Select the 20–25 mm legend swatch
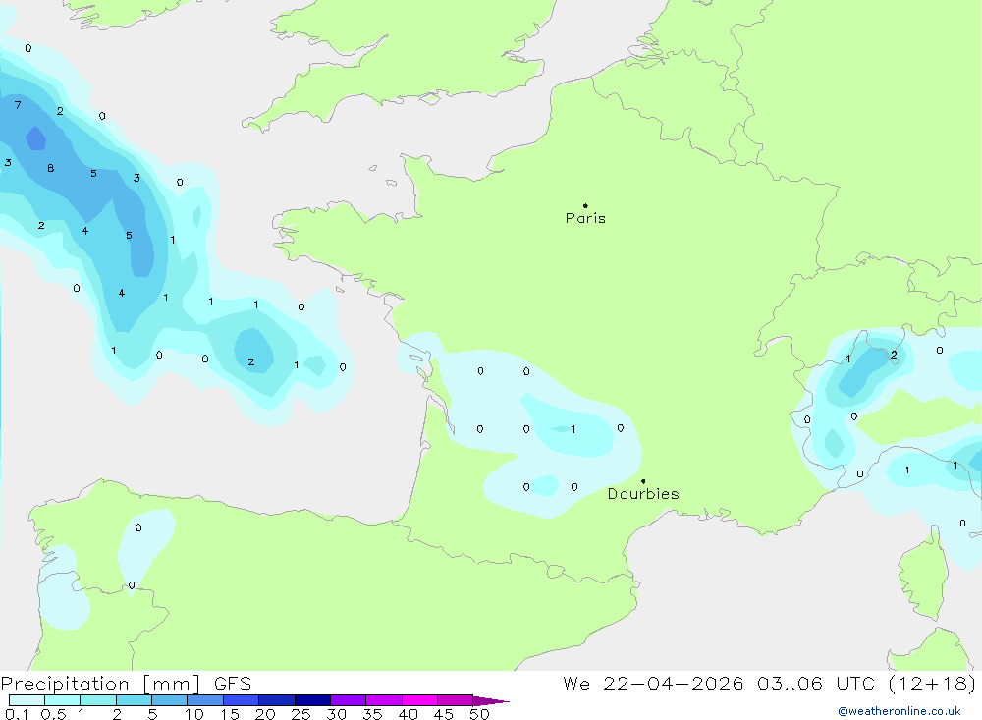The image size is (982, 720). (276, 700)
